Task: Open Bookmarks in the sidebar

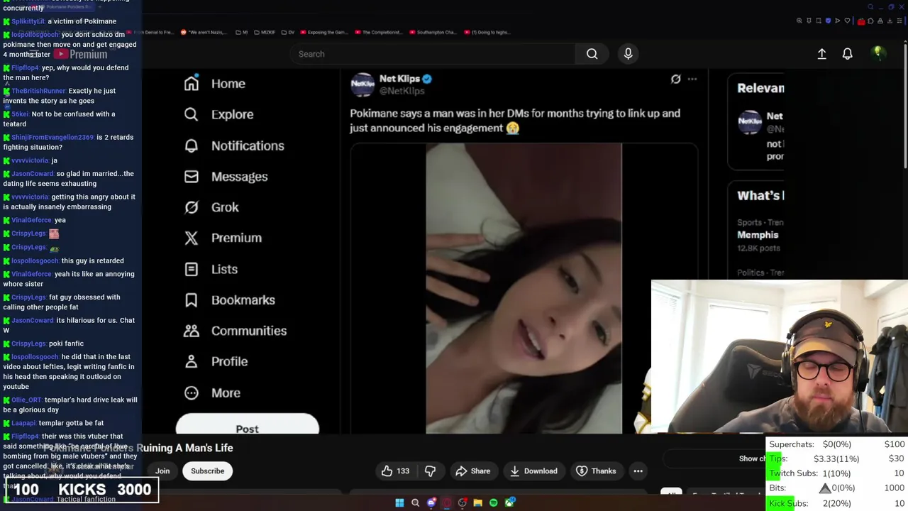Action: point(229,300)
